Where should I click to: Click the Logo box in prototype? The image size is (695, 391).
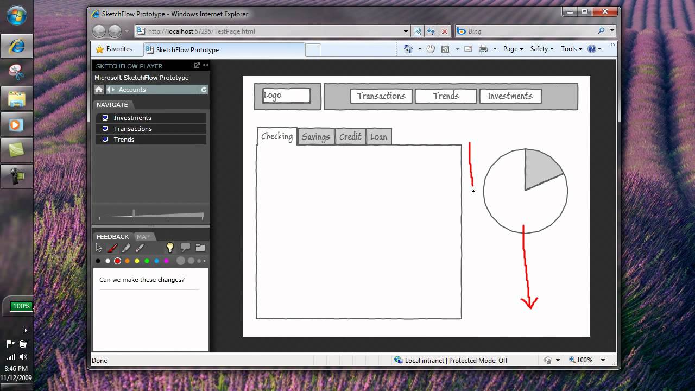(286, 96)
